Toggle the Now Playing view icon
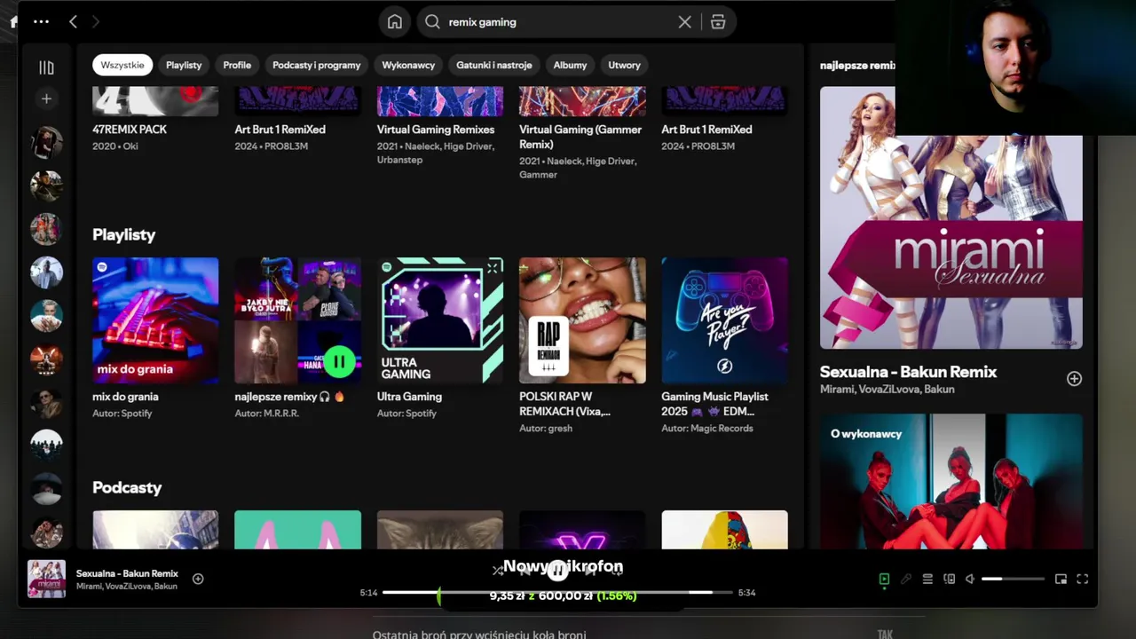 click(x=884, y=579)
